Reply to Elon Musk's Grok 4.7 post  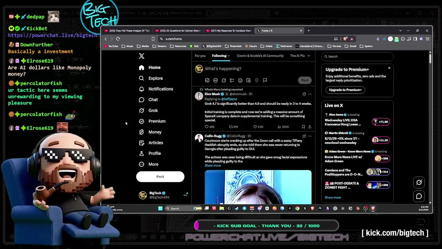coord(210,127)
